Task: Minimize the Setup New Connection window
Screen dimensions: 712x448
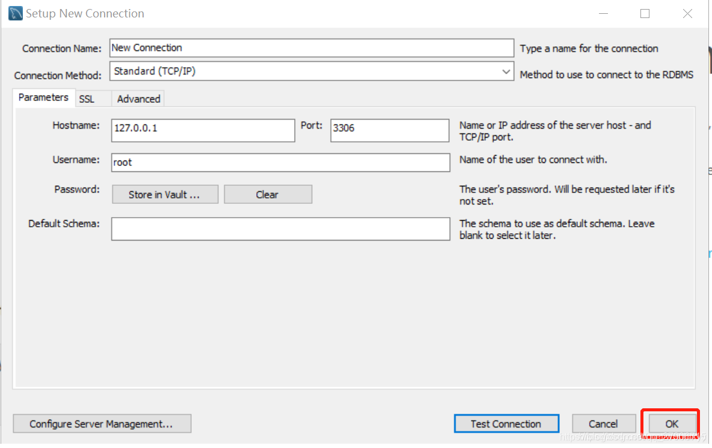Action: click(603, 14)
